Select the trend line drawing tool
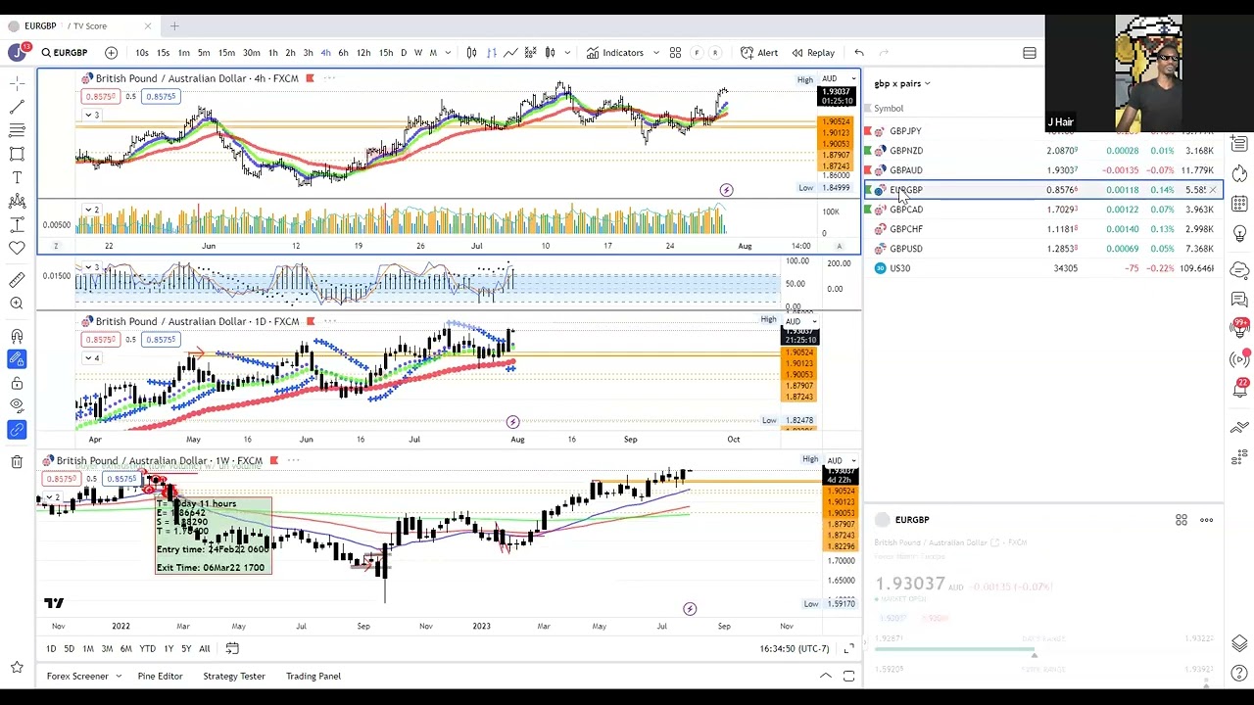 click(17, 107)
